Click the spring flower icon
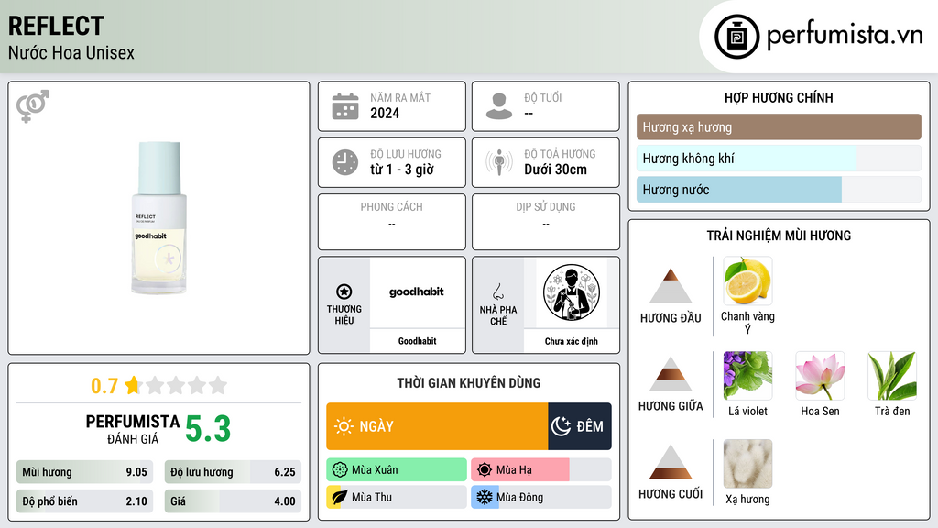 (x=340, y=470)
